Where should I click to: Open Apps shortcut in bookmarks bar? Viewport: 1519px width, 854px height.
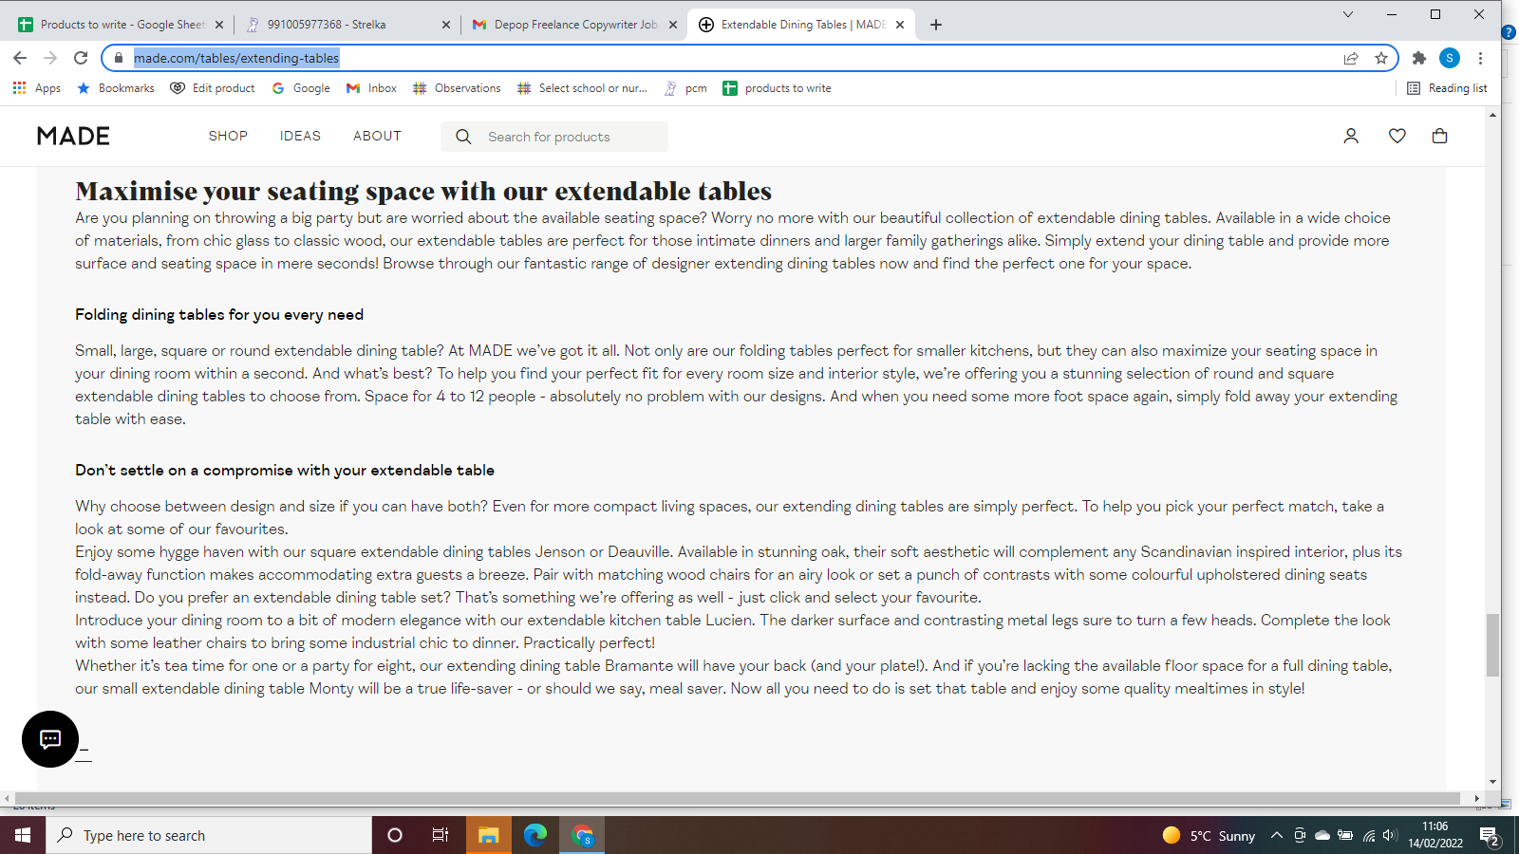point(37,88)
